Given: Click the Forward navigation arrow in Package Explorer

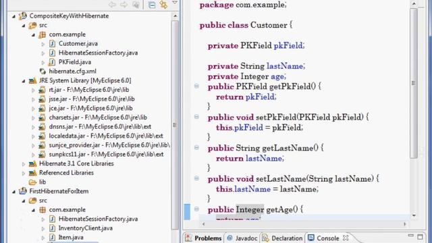Looking at the screenshot, I should point(124,5).
